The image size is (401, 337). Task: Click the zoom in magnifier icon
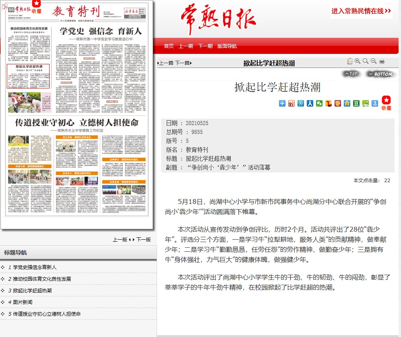coord(358,62)
